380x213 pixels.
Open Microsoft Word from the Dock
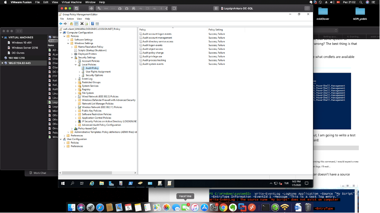point(298,207)
